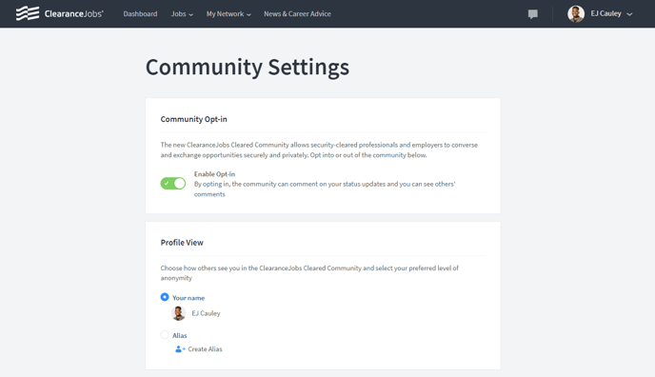Toggle the Enable Opt-in switch
The height and width of the screenshot is (377, 655).
(173, 184)
